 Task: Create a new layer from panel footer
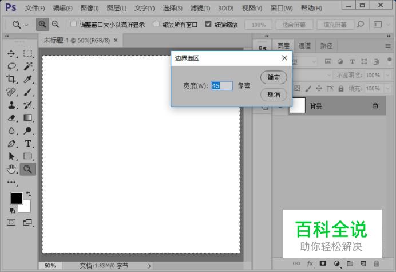(363, 263)
